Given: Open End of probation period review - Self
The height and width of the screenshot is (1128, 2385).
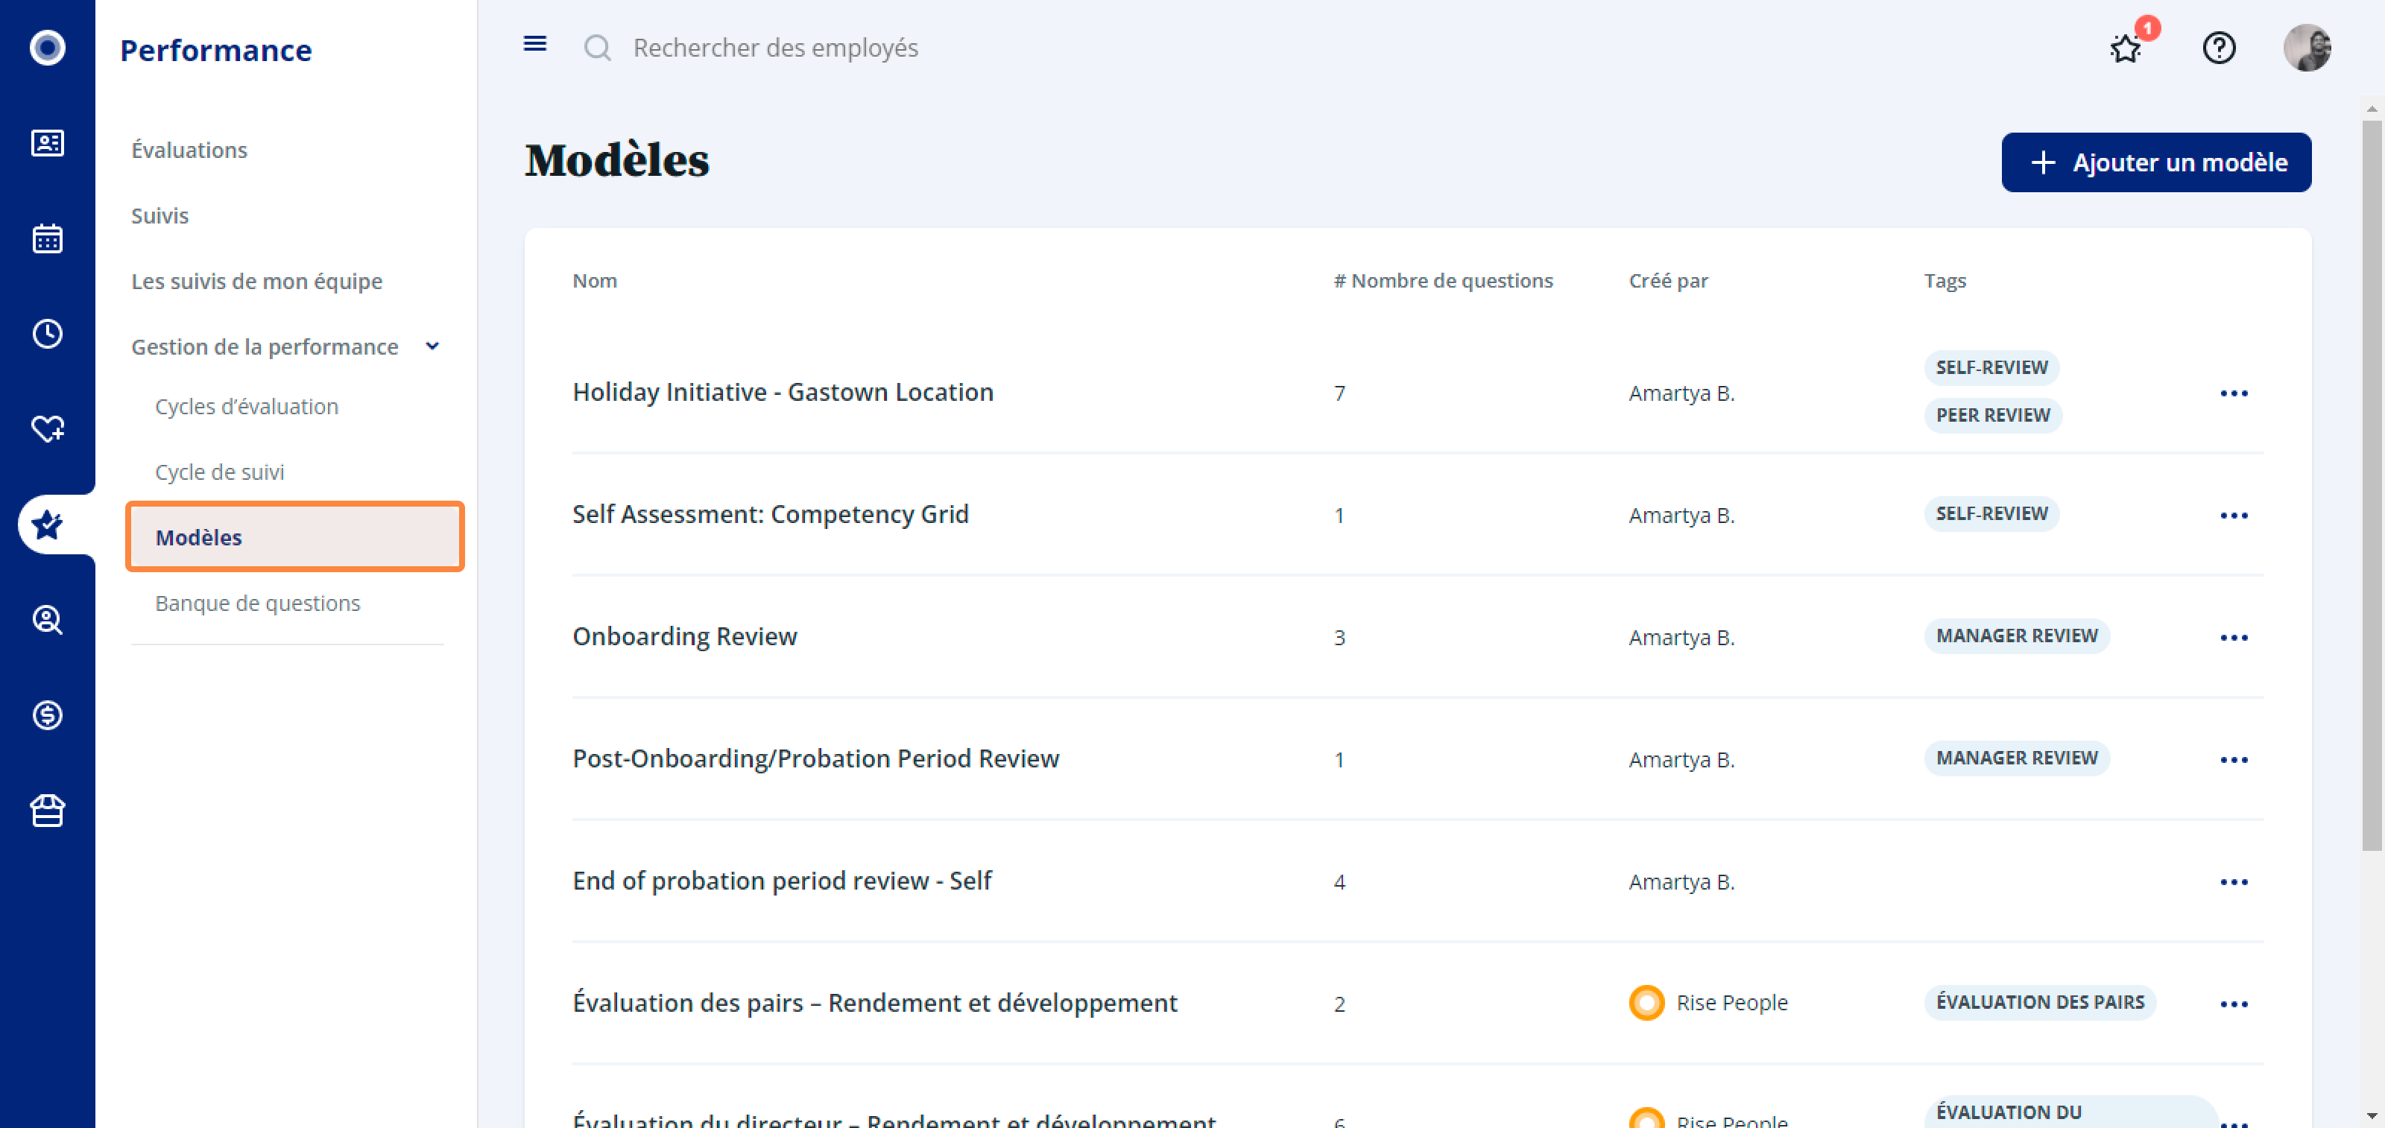Looking at the screenshot, I should pyautogui.click(x=781, y=880).
